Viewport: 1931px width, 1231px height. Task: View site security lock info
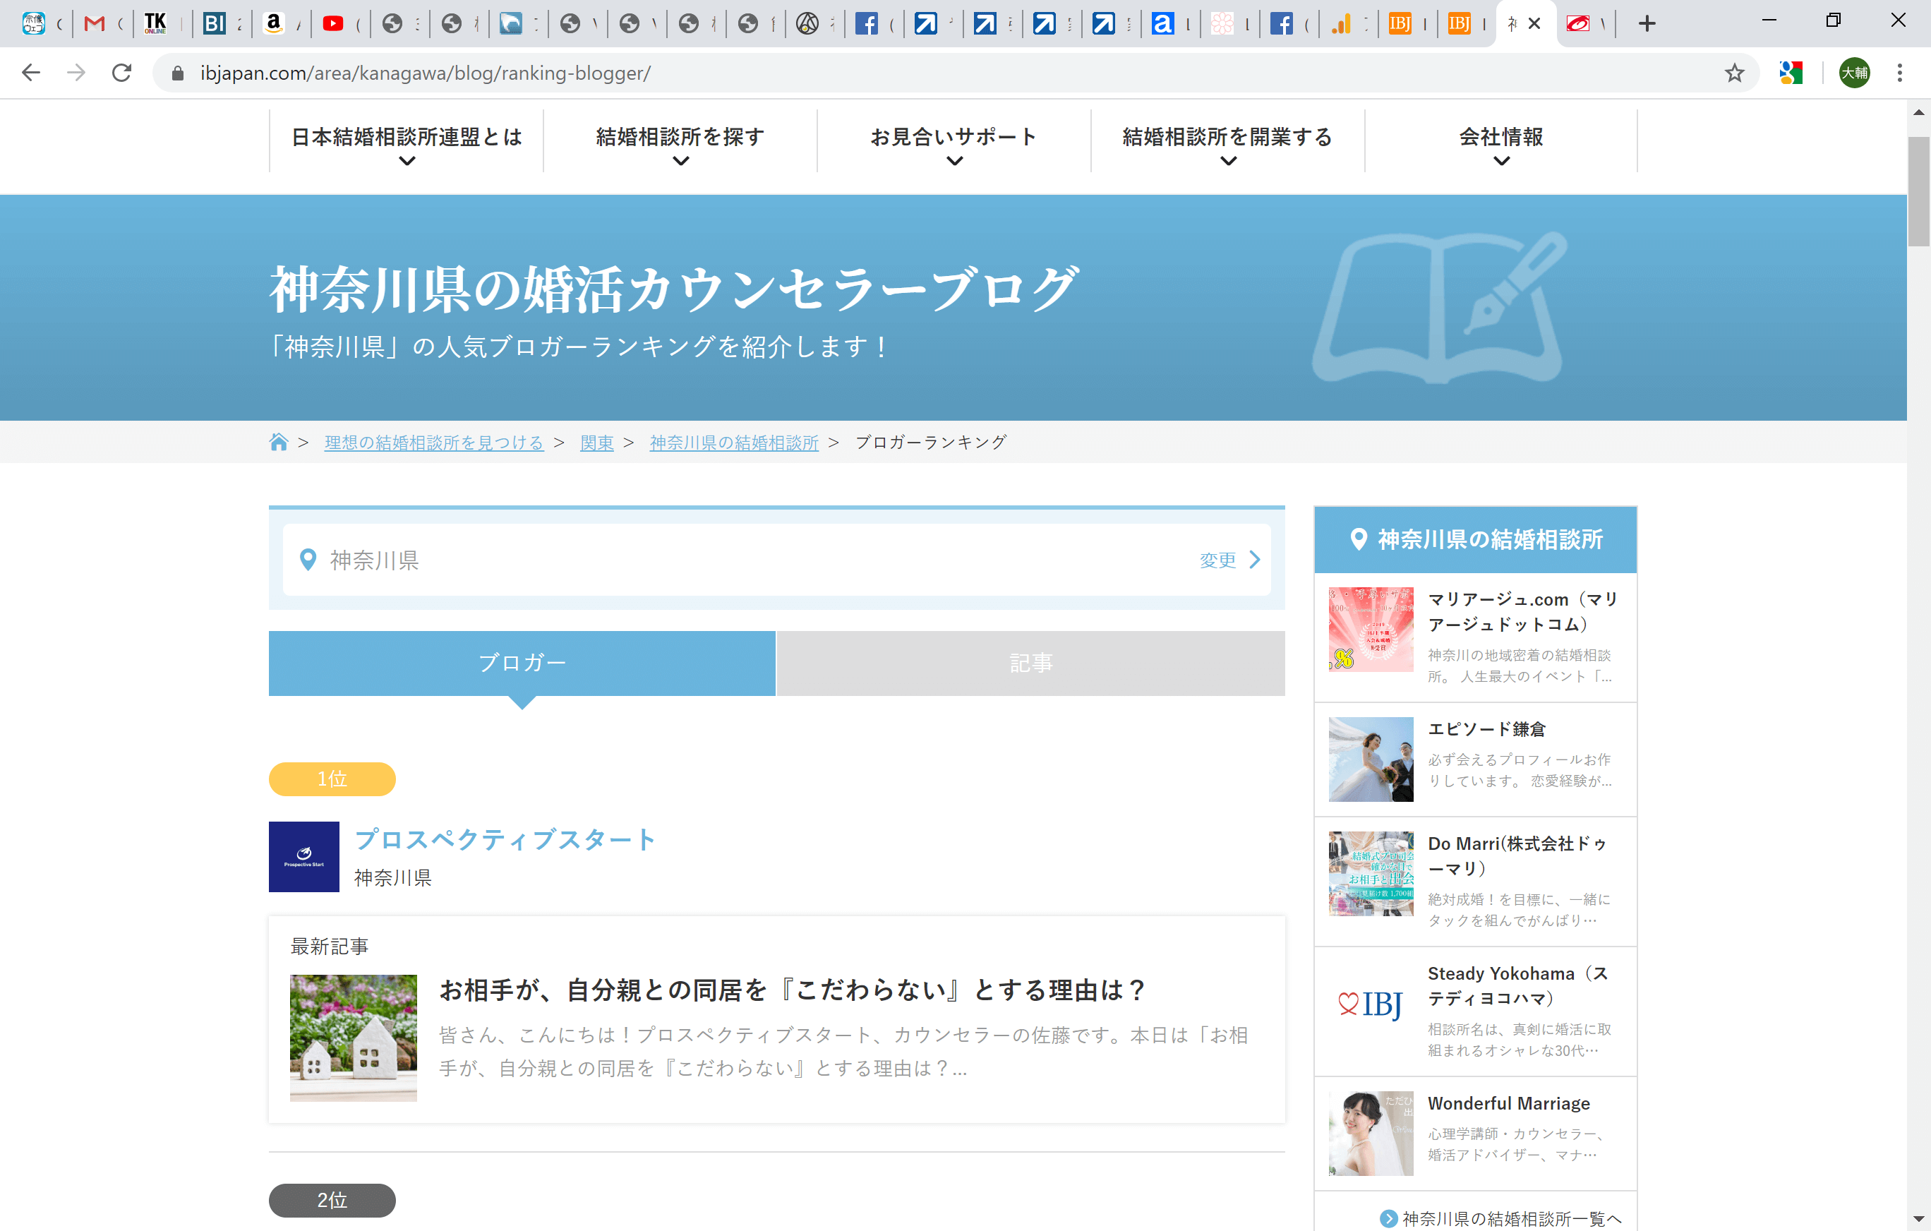[x=178, y=74]
